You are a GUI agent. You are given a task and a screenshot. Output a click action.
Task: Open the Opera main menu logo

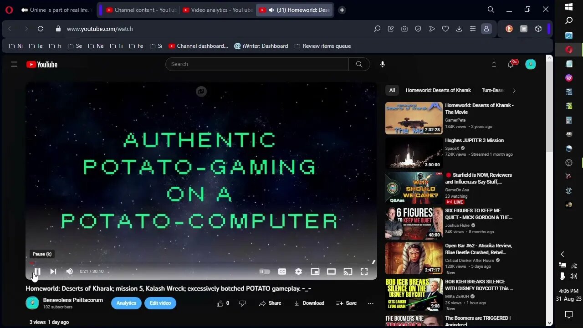click(x=9, y=10)
